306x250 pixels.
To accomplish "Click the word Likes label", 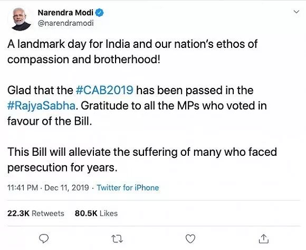I will (109, 213).
